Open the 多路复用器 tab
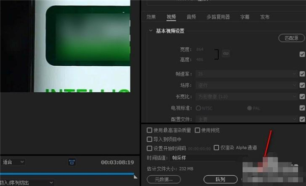This screenshot has width=306, height=186. tap(218, 17)
